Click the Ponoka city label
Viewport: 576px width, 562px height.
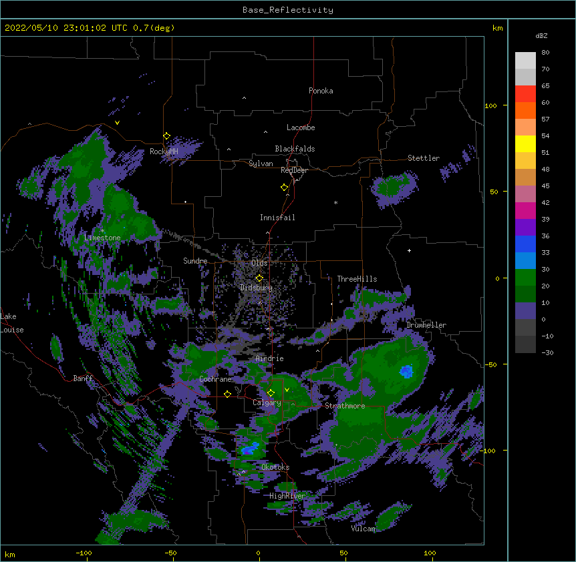coord(321,91)
